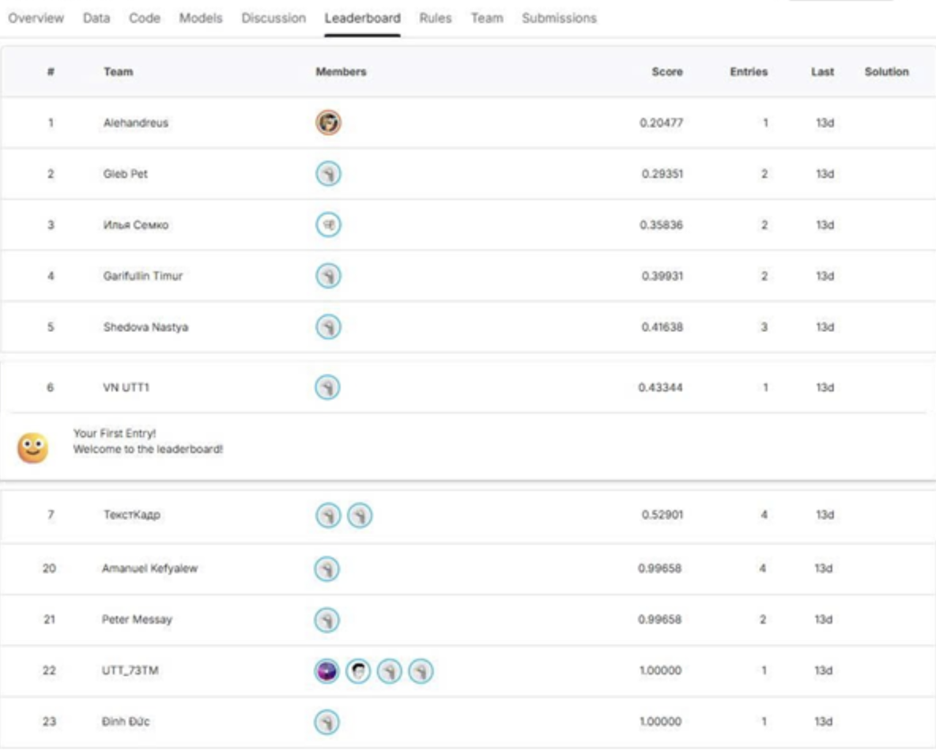Click the Entries column header

click(748, 72)
